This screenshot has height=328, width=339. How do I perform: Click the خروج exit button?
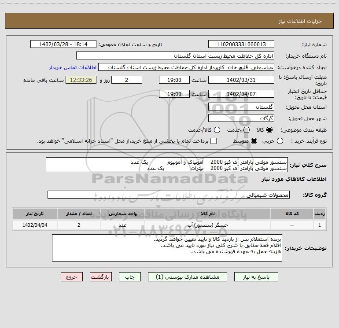click(72, 277)
